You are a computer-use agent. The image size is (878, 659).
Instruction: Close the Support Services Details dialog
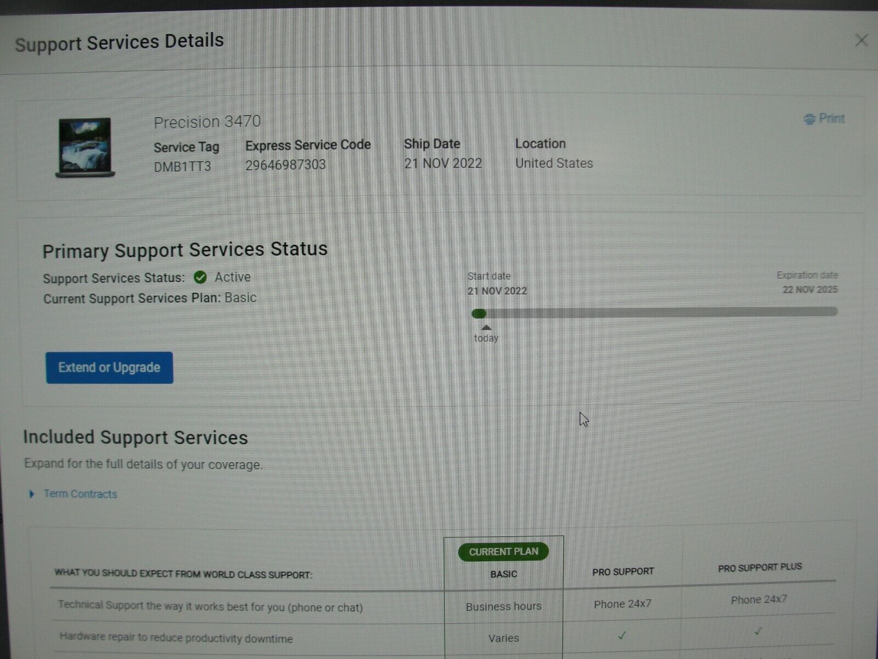click(x=862, y=40)
